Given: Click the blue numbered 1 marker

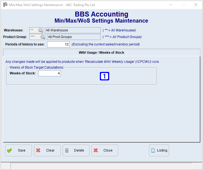Looking at the screenshot, I should (x=105, y=76).
